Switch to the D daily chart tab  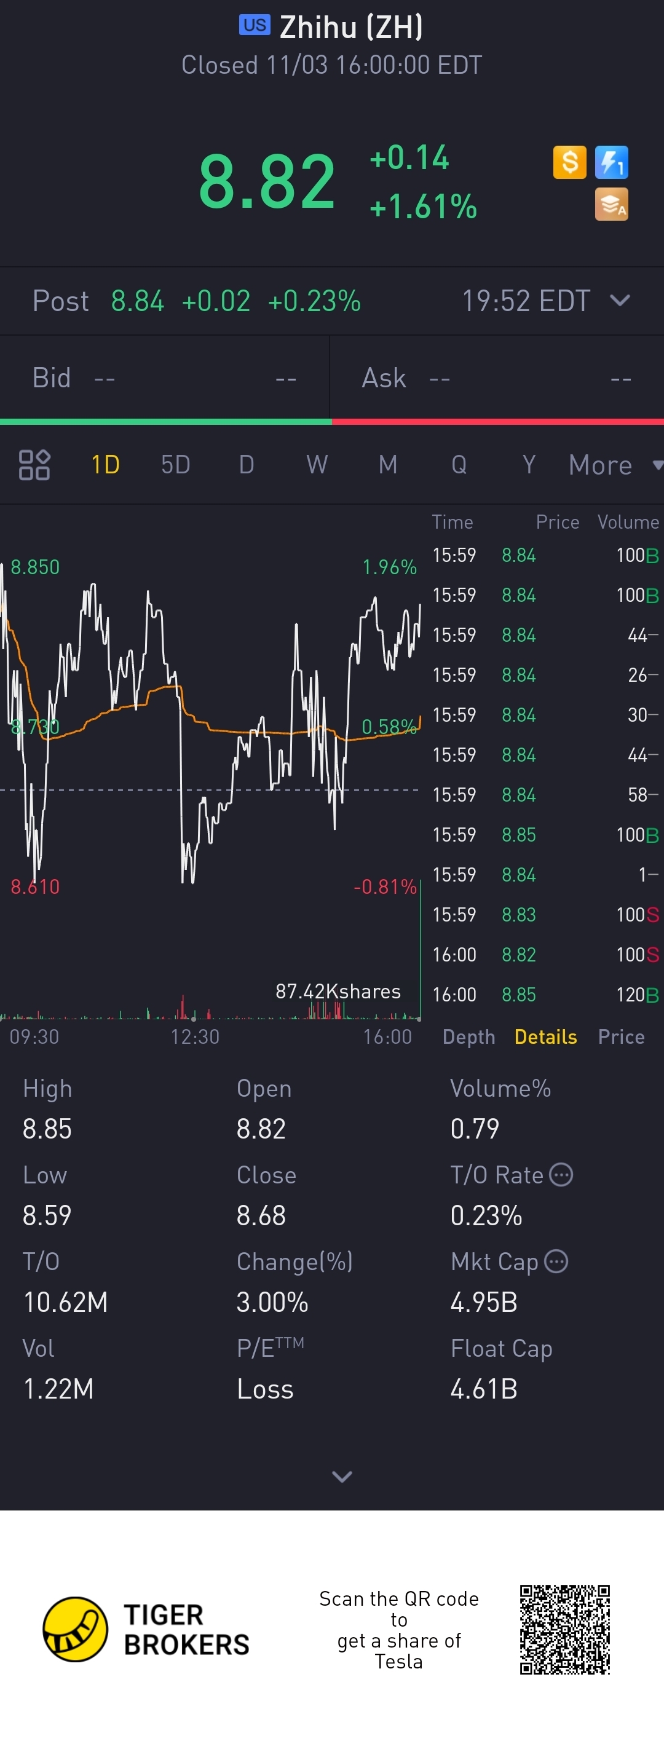click(247, 465)
